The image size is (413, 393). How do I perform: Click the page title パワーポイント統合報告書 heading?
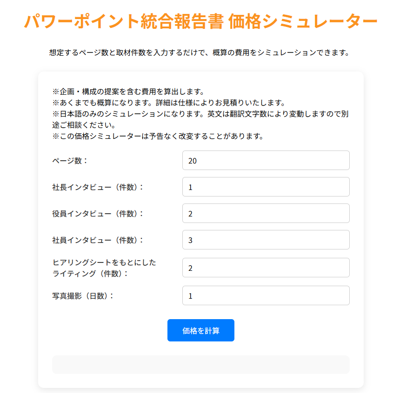point(201,21)
